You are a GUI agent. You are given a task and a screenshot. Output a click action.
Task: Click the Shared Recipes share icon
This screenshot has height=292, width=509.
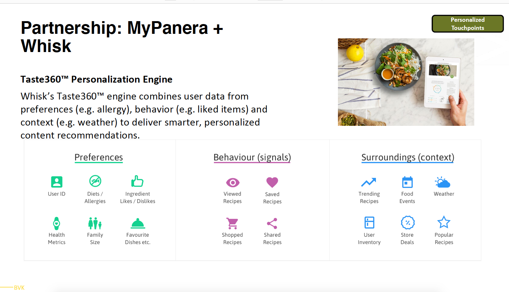[x=272, y=223]
